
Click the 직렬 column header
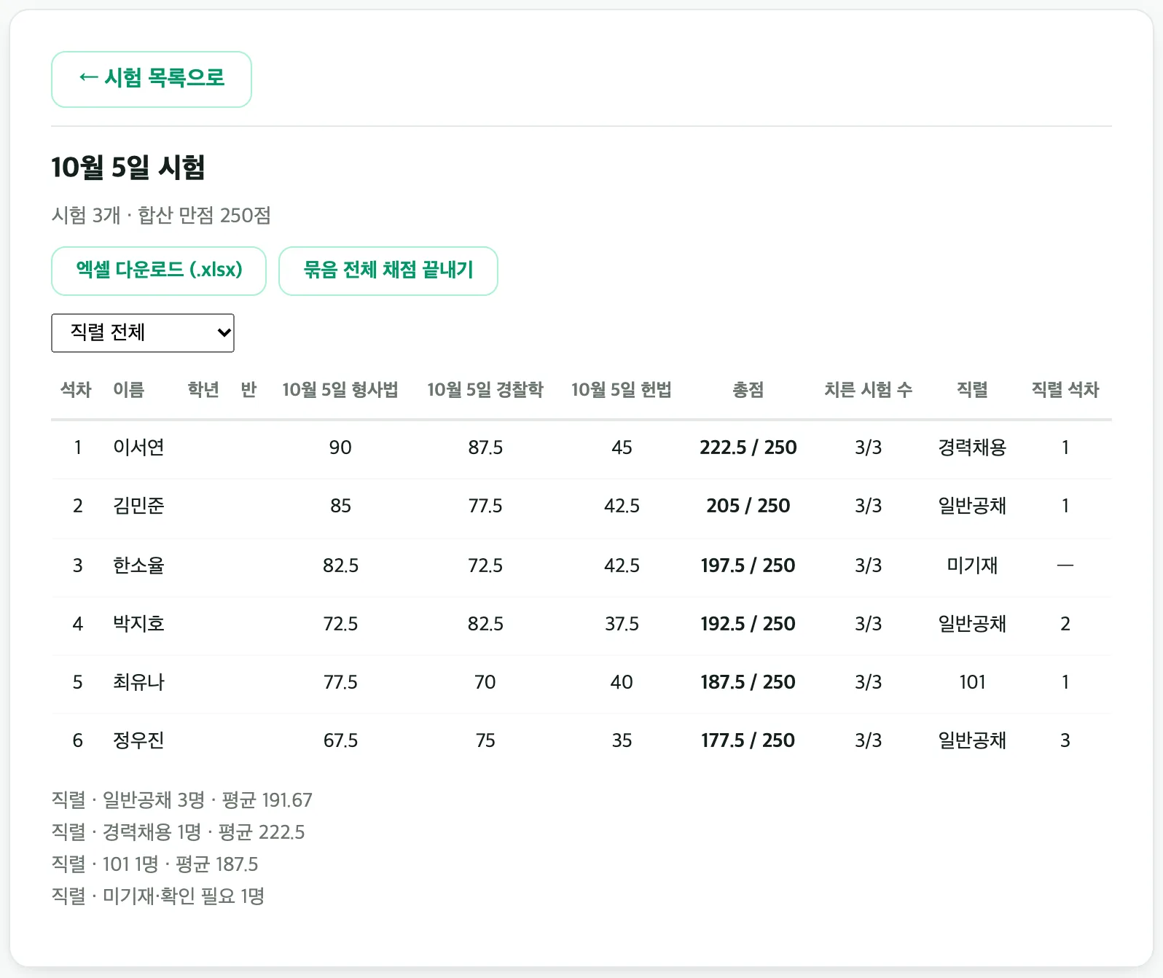(972, 390)
